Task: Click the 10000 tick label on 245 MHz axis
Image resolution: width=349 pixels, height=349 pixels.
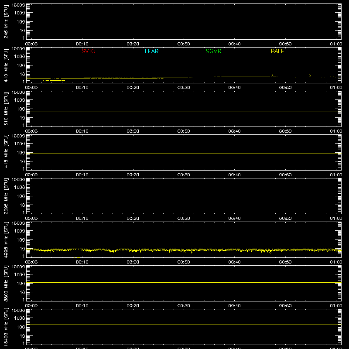Action: (18, 5)
